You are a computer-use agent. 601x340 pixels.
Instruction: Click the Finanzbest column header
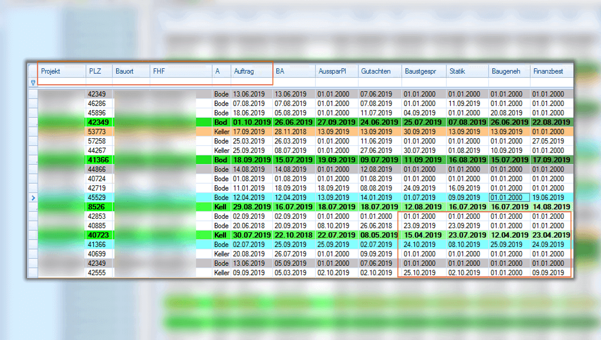click(550, 71)
